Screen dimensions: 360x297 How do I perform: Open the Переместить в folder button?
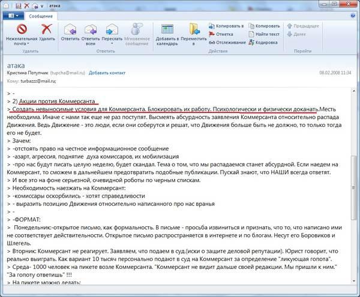tap(194, 34)
